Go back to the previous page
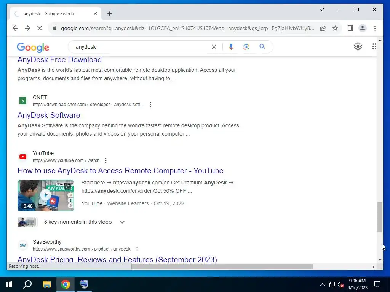The width and height of the screenshot is (390, 292). coord(15,28)
